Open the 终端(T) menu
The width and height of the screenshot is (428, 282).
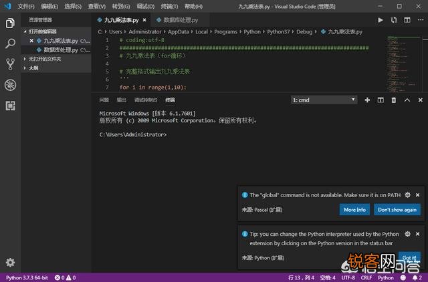[169, 6]
